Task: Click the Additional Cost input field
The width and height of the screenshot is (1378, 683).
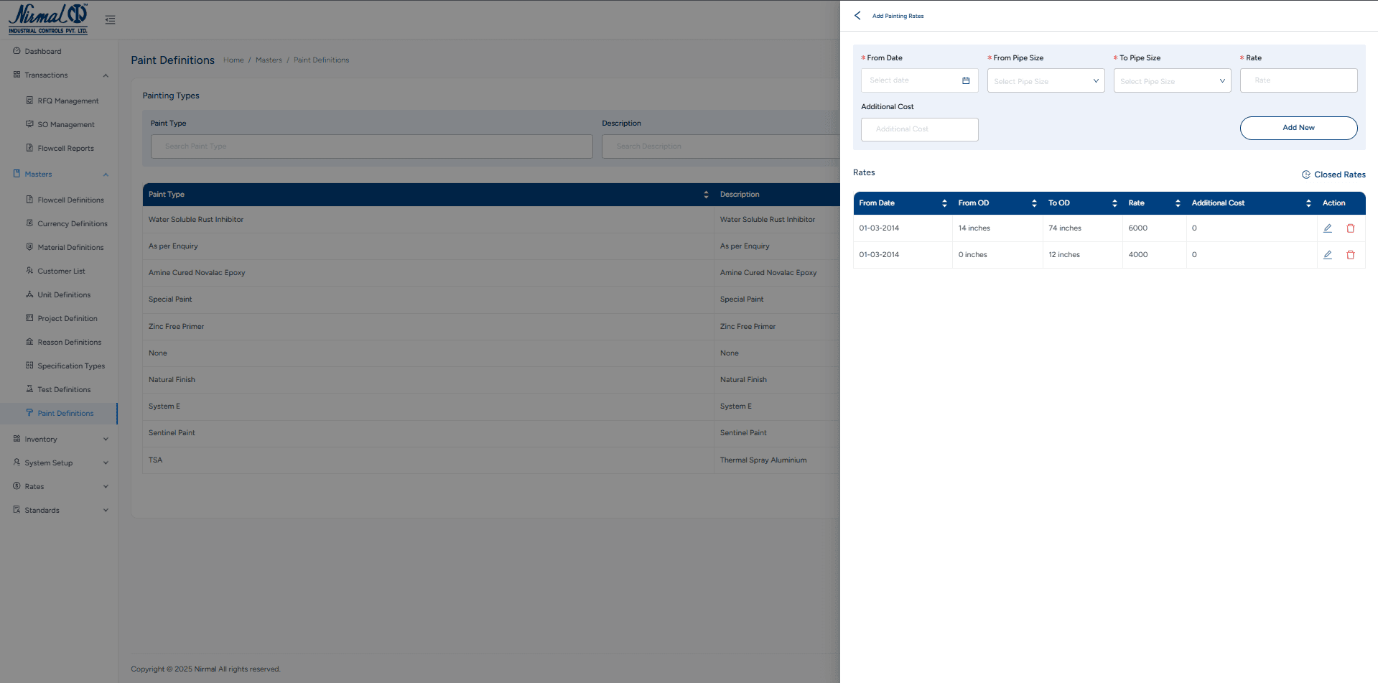Action: click(x=919, y=129)
